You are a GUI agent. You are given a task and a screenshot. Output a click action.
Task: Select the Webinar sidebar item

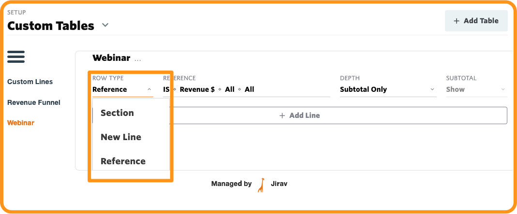click(x=21, y=123)
